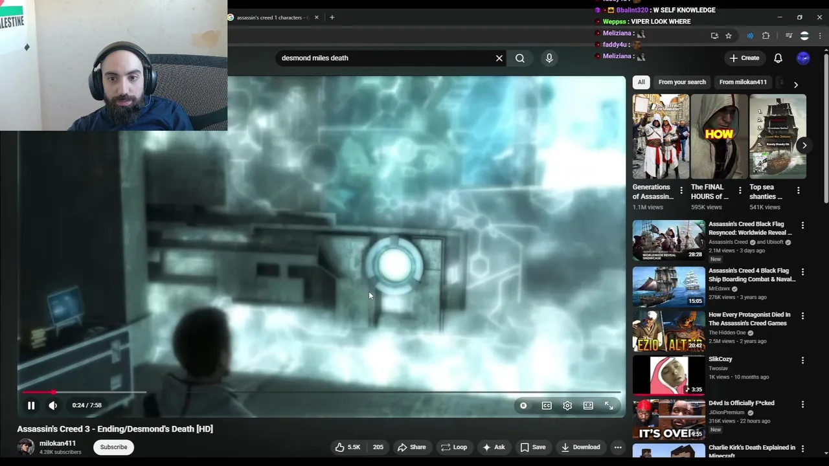This screenshot has height=466, width=829.
Task: Show more filter chips with the right chevron
Action: (x=795, y=84)
